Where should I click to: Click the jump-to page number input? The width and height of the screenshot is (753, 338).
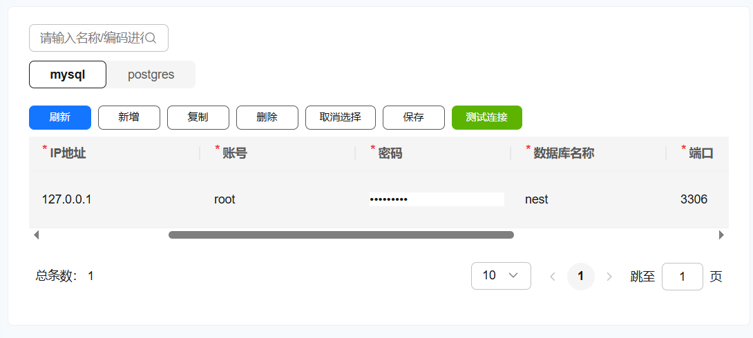click(x=683, y=276)
